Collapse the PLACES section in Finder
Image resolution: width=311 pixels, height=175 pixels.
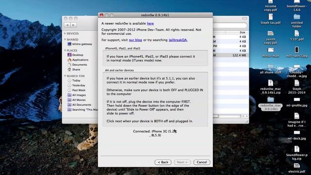point(65,51)
